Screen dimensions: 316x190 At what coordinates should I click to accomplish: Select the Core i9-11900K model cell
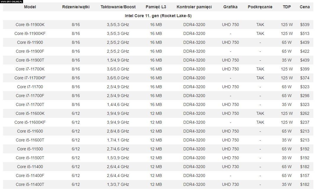(x=30, y=25)
